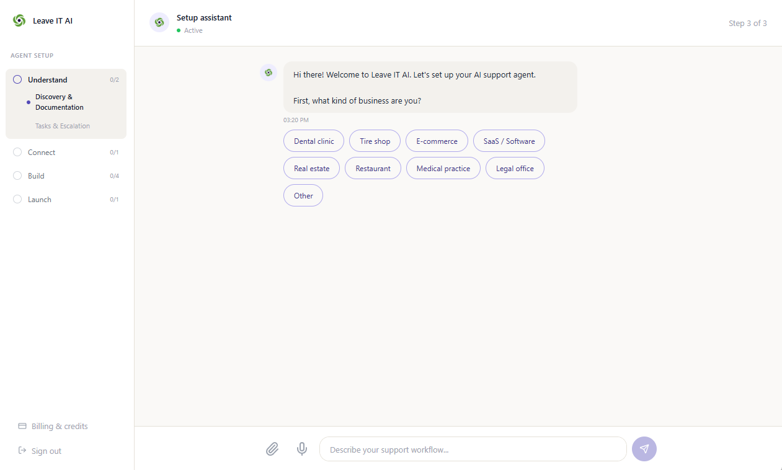Image resolution: width=782 pixels, height=470 pixels.
Task: Click the Leave IT AI logo icon
Action: click(x=19, y=20)
